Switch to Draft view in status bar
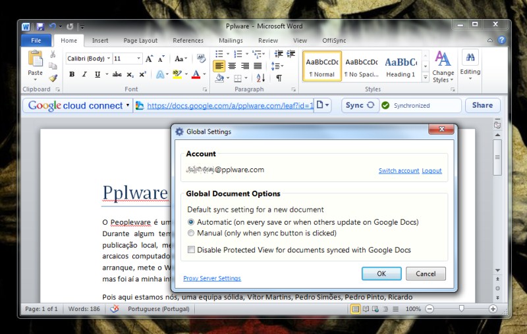The image size is (527, 334). tap(396, 309)
